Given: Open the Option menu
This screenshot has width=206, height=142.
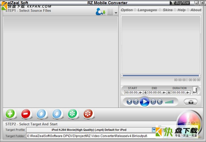Looking at the screenshot, I should click(127, 10).
